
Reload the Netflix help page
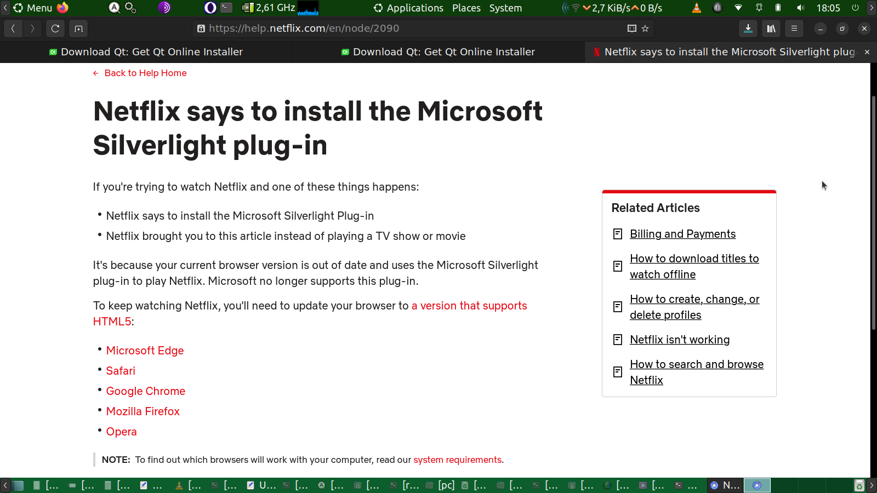point(55,28)
